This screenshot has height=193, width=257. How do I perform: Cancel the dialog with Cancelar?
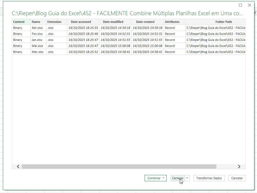[x=237, y=178]
